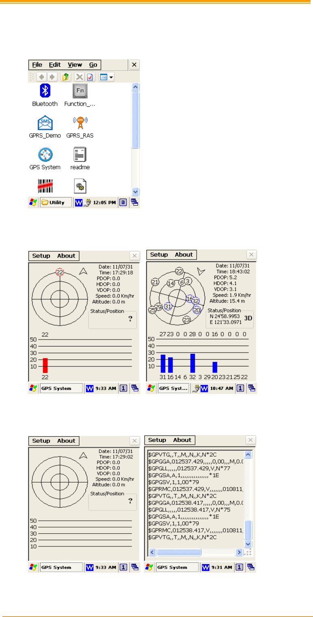
Task: Click Start on the 9:31 AM taskbar
Action: (x=149, y=567)
